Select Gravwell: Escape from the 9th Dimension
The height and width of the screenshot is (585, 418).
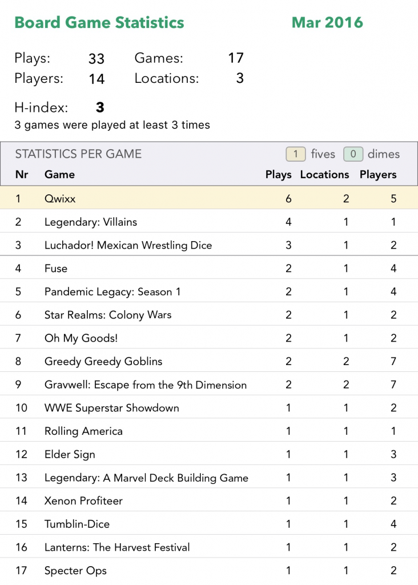pos(146,385)
